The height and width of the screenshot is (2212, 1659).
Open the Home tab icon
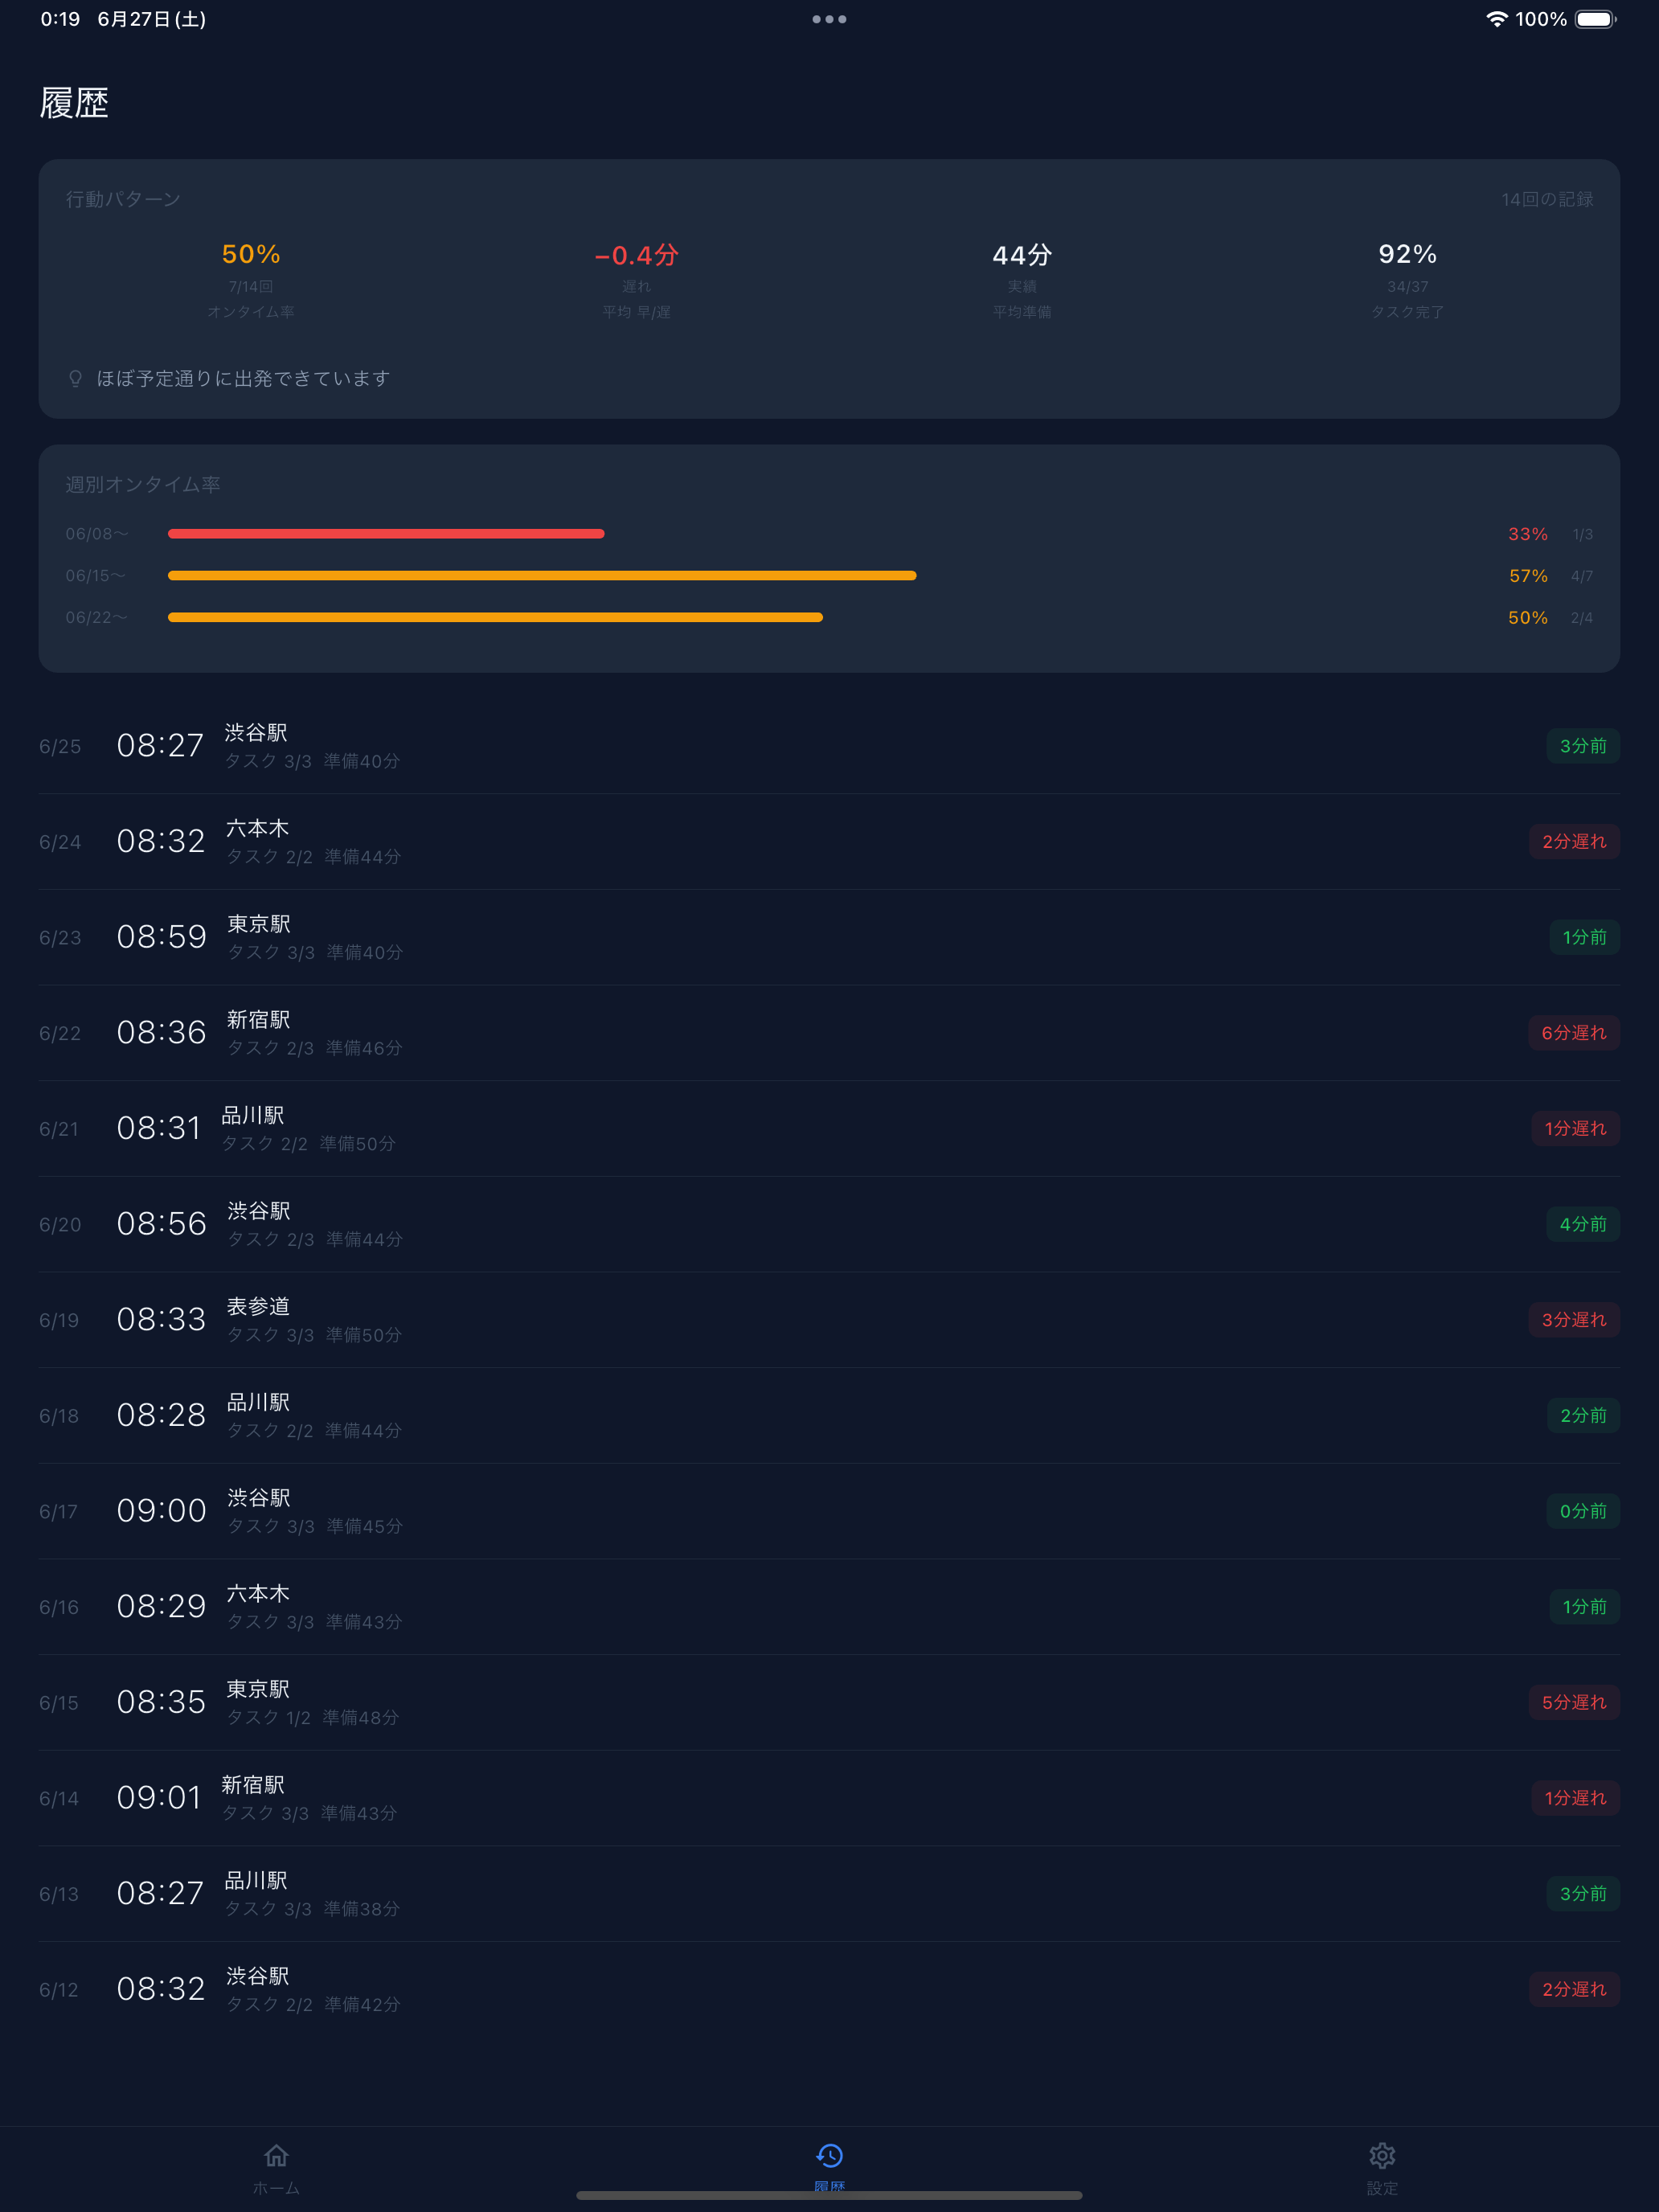coord(276,2155)
